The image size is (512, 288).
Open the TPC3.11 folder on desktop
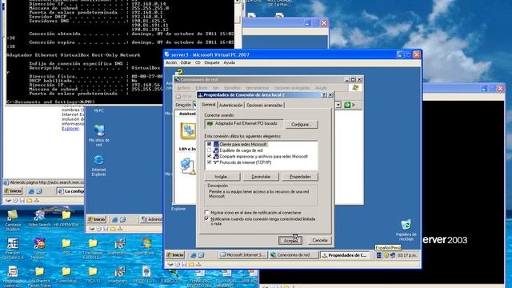click(x=93, y=275)
